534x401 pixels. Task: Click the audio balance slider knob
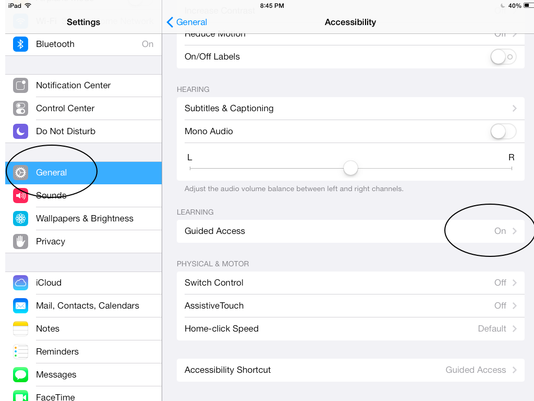point(350,168)
